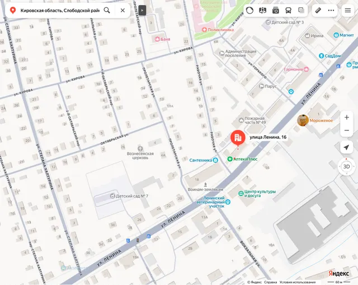This screenshot has width=358, height=285.
Task: Toggle the 3D view compass button
Action: [x=347, y=167]
